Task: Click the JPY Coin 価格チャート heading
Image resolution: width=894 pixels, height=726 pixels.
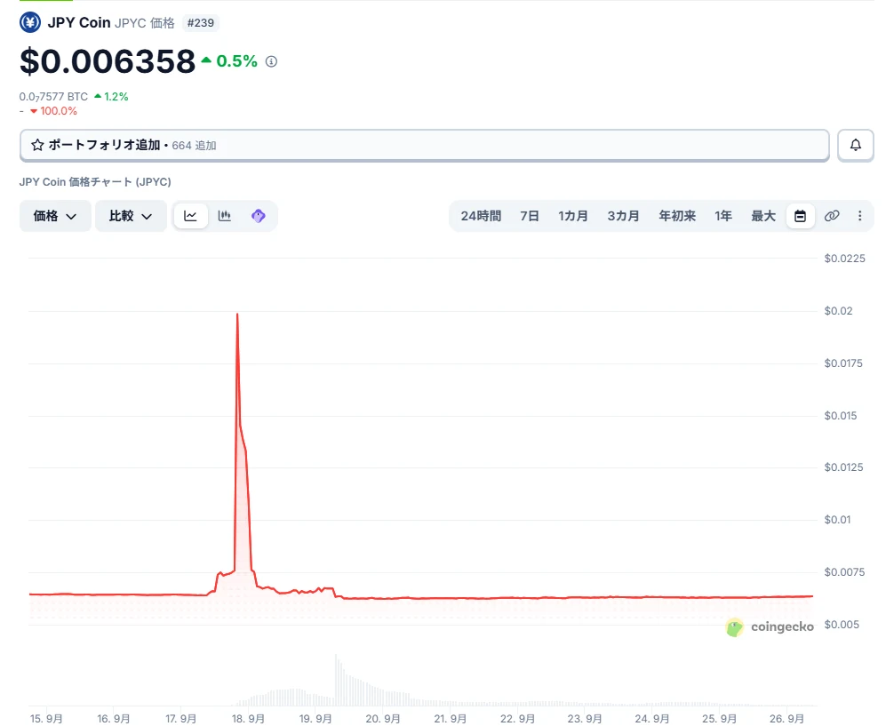Action: click(x=95, y=182)
